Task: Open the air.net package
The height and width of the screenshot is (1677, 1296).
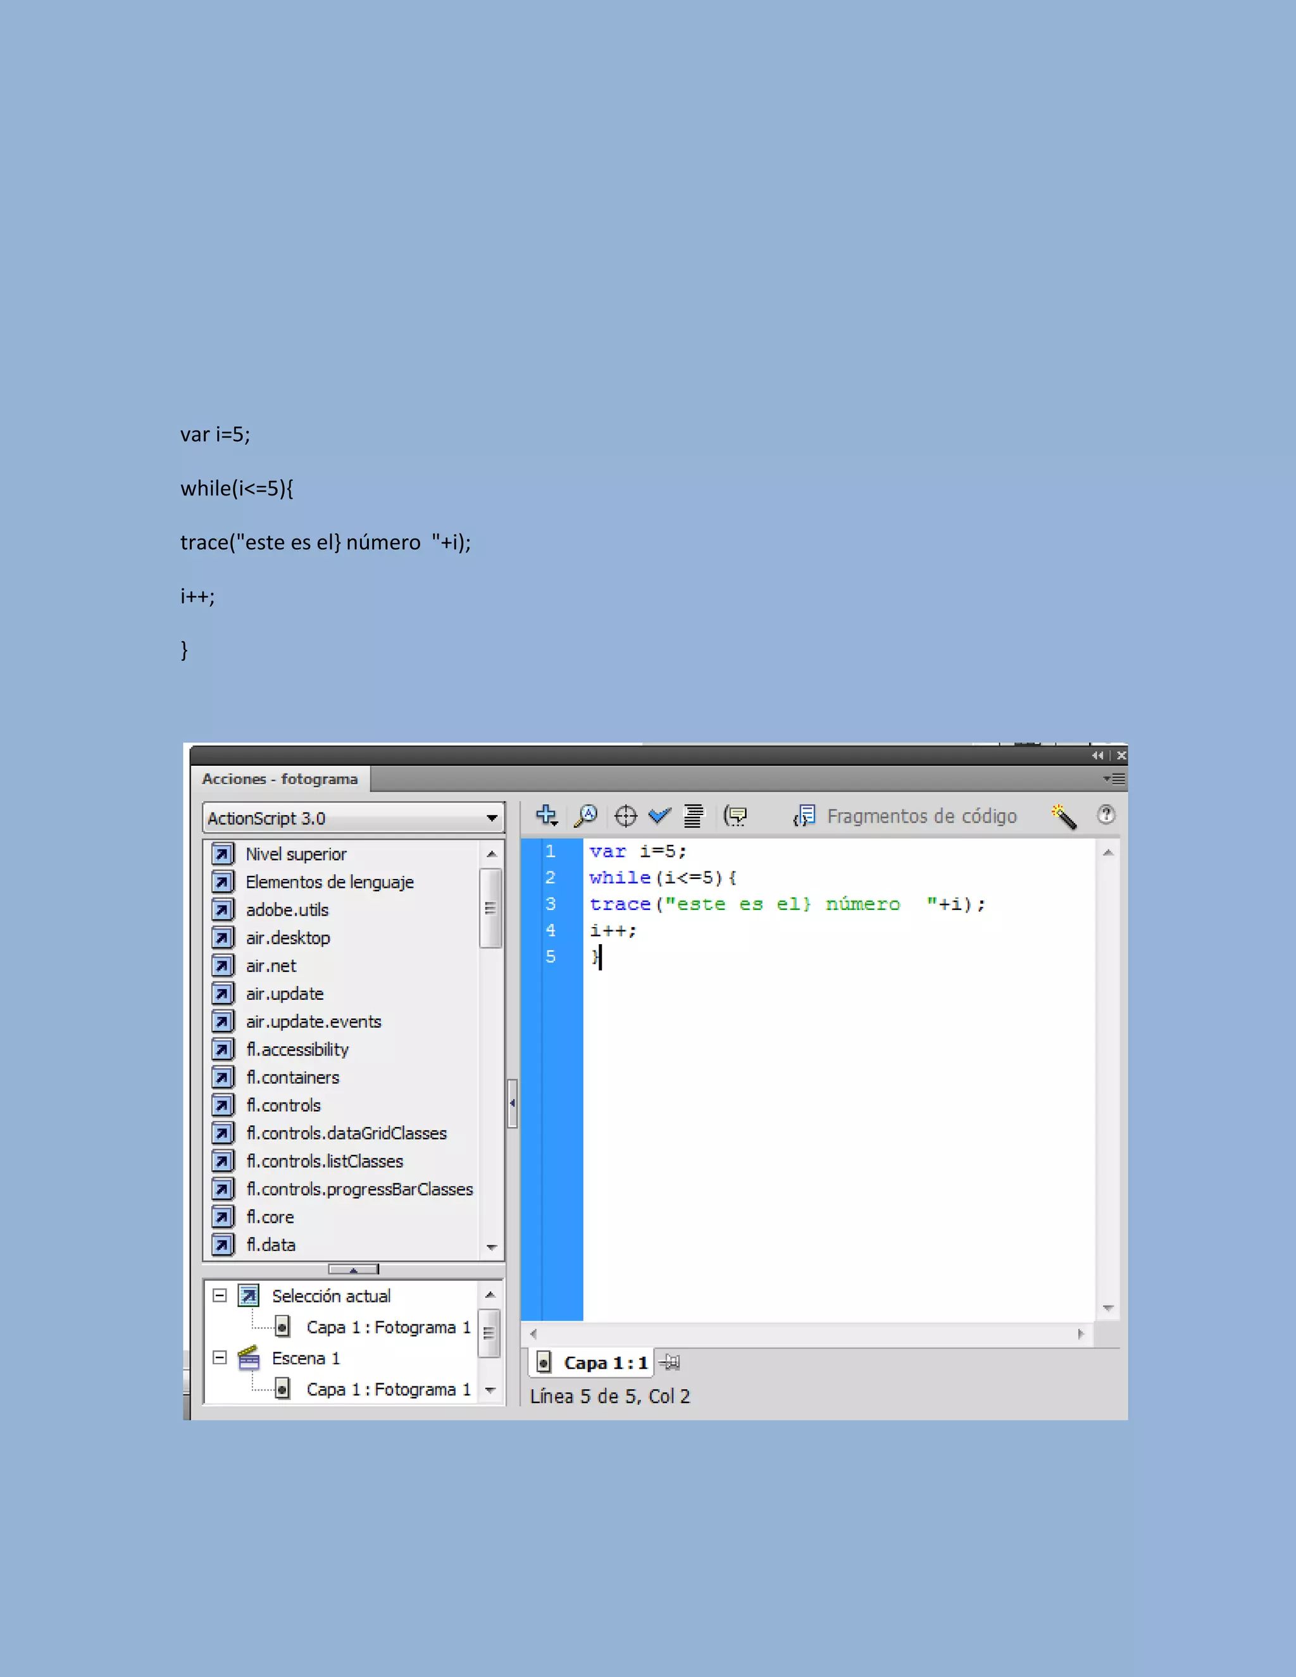Action: pyautogui.click(x=271, y=966)
